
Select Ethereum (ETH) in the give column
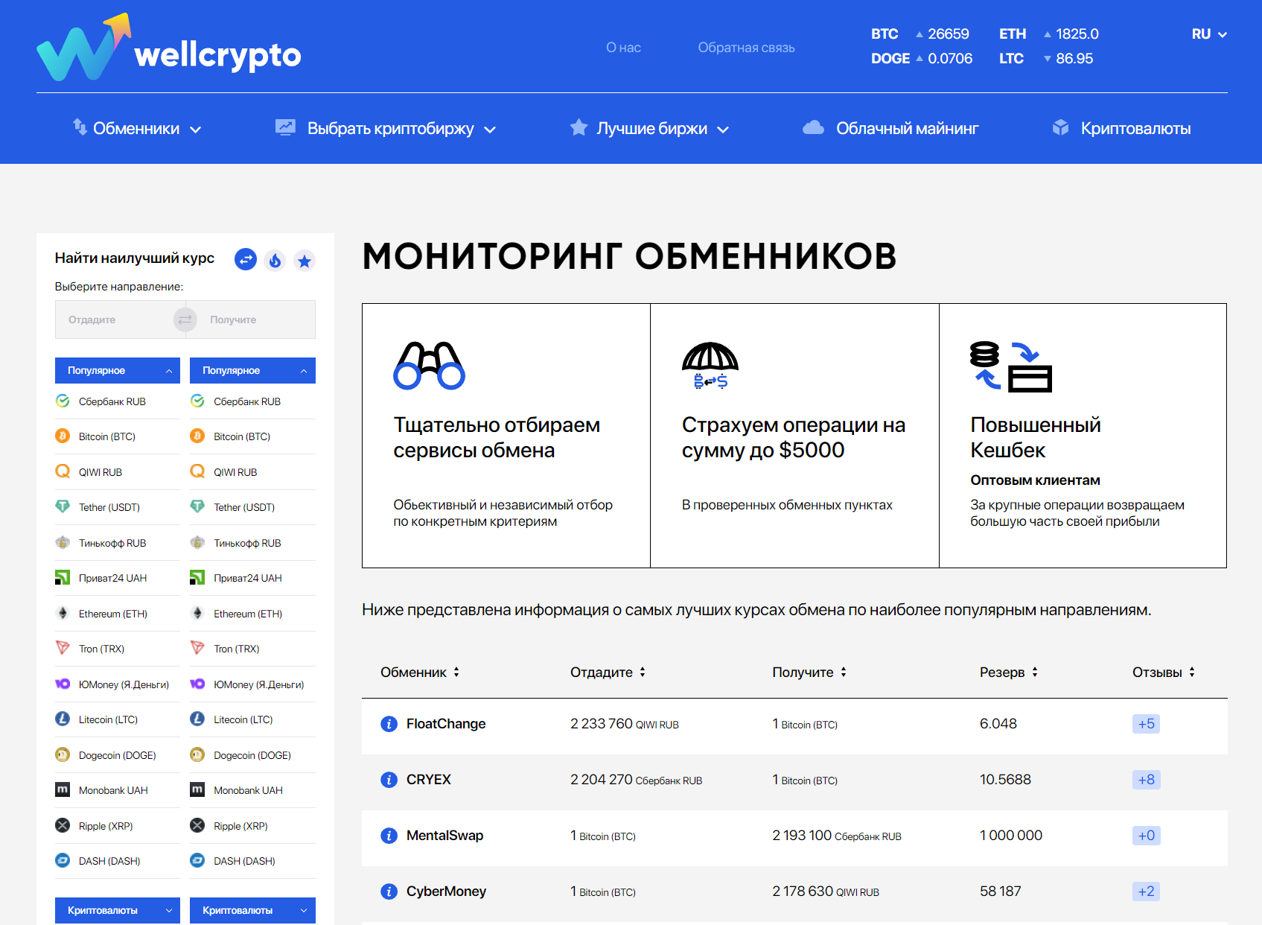118,614
